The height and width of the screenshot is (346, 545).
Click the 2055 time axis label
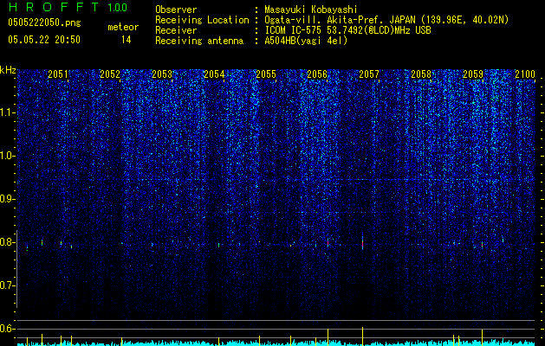(x=266, y=74)
